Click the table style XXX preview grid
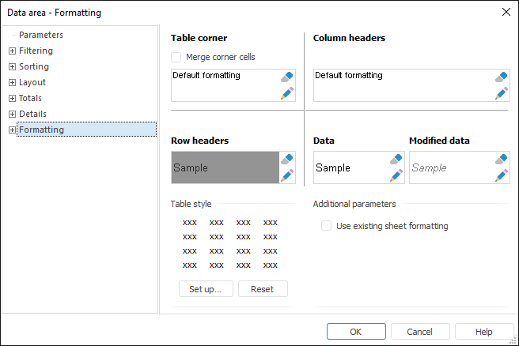Viewport: 519px width, 346px height. click(229, 244)
